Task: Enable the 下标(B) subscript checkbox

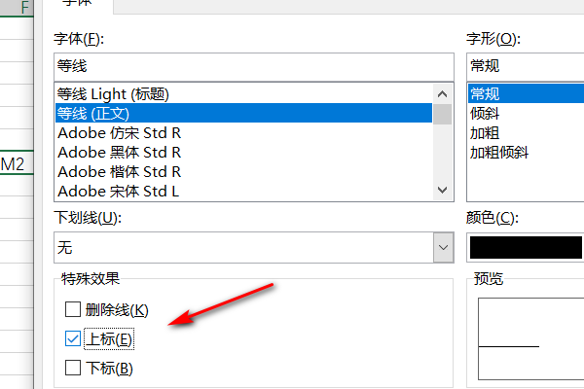Action: 73,368
